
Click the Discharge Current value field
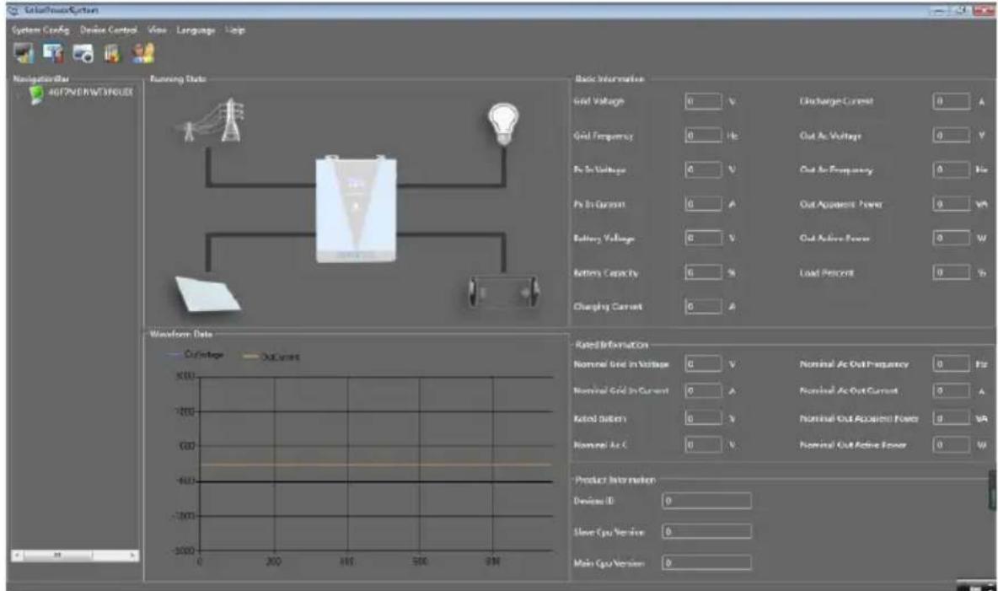click(x=952, y=101)
